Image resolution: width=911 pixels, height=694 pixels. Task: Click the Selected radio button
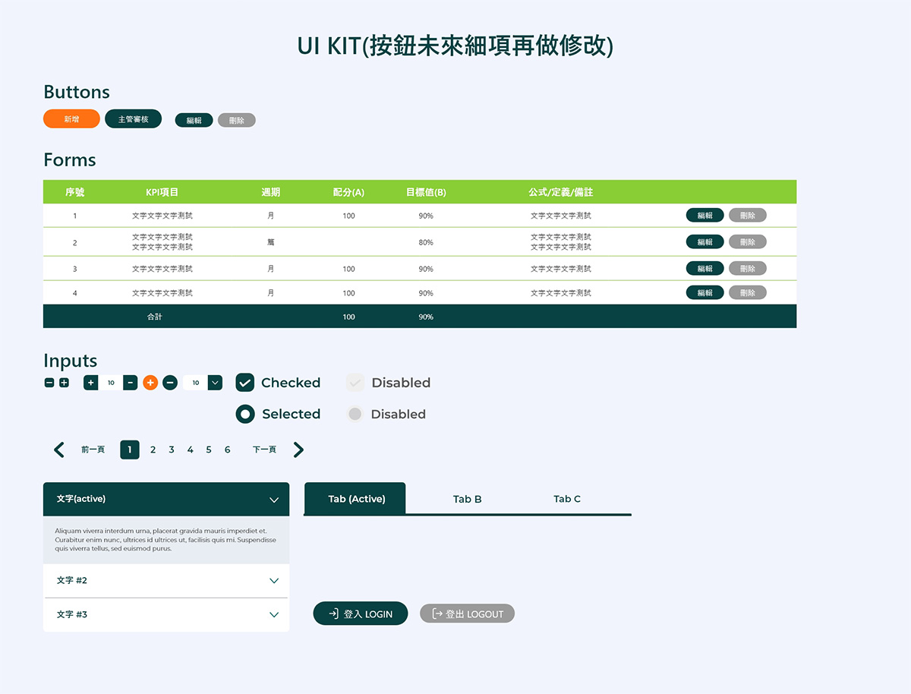pyautogui.click(x=245, y=414)
